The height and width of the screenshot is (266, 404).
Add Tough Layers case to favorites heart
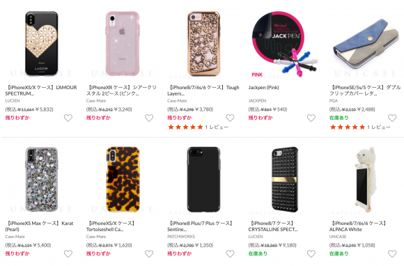(x=230, y=118)
